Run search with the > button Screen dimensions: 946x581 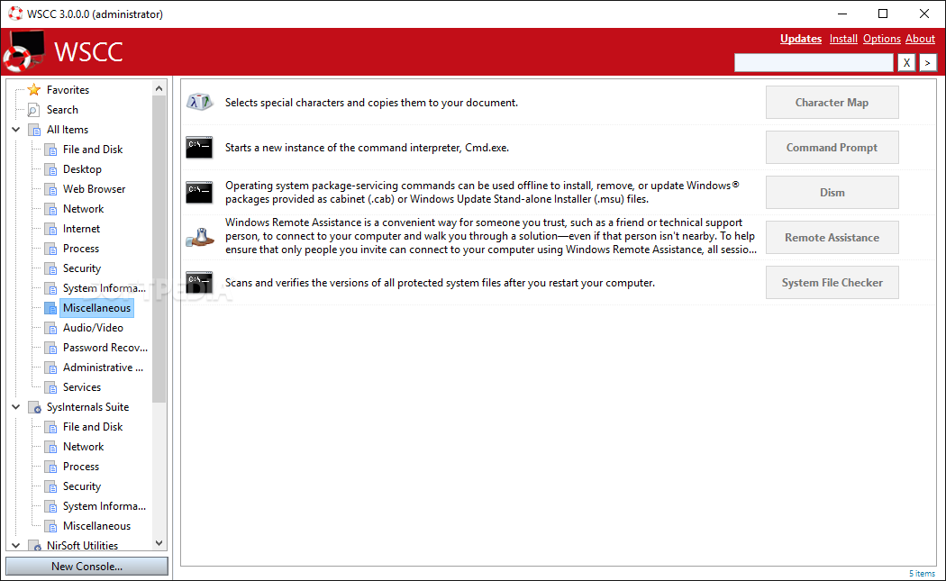click(x=928, y=62)
